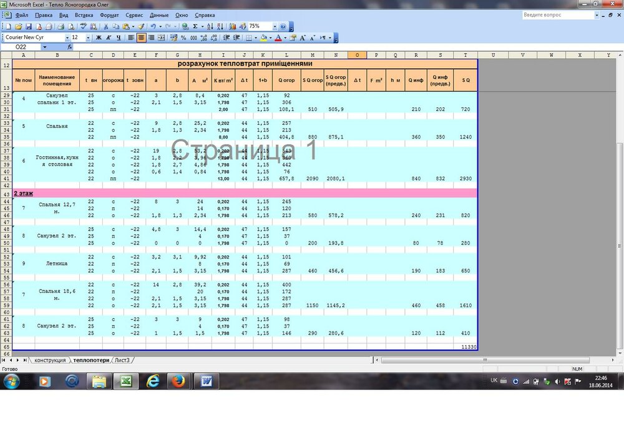This screenshot has width=624, height=447.
Task: Select column U header
Action: pos(493,55)
